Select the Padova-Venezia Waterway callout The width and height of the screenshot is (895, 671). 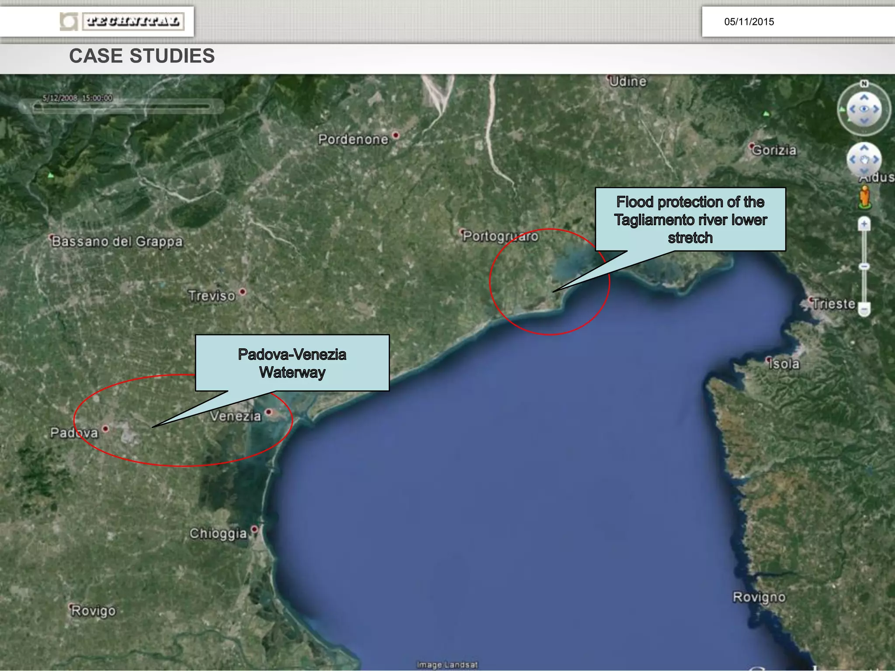[292, 363]
